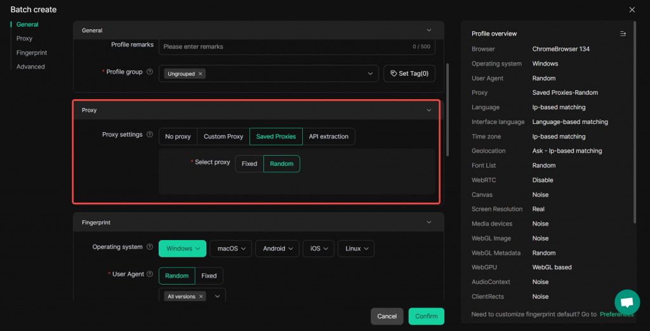650x331 pixels.
Task: Open the live chat support bubble
Action: click(x=627, y=302)
